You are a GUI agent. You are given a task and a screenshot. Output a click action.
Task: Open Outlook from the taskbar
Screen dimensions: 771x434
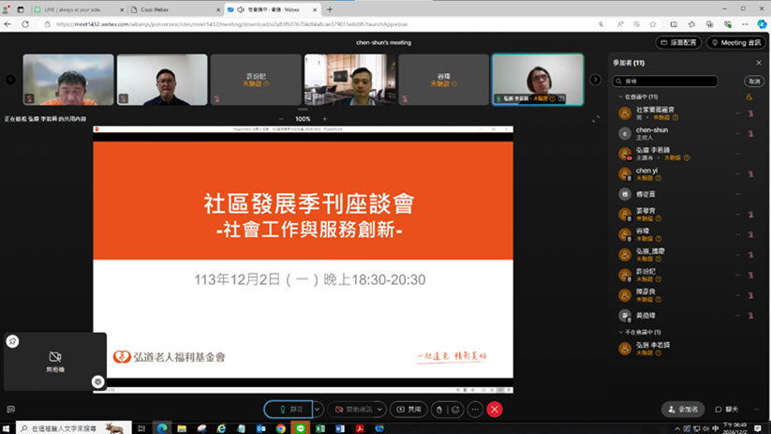[260, 428]
